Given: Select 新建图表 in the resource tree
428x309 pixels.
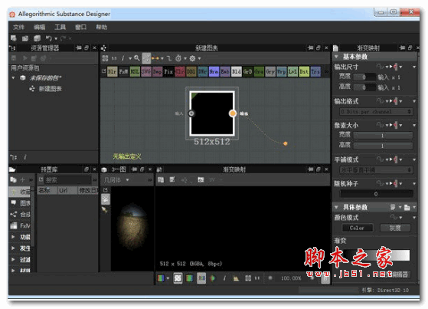Looking at the screenshot, I should (x=51, y=89).
